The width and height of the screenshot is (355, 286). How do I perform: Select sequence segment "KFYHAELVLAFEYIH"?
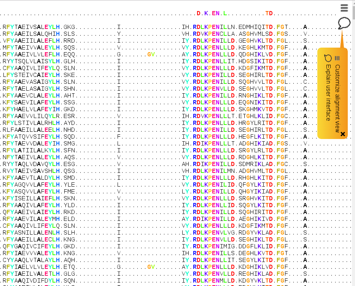(x=31, y=109)
